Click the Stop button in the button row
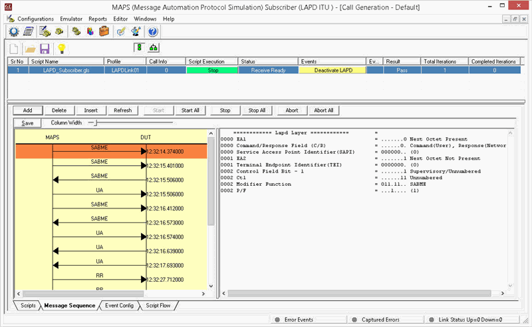The width and height of the screenshot is (532, 327). pyautogui.click(x=225, y=111)
